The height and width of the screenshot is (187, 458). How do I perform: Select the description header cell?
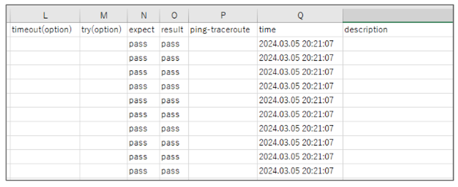(398, 30)
